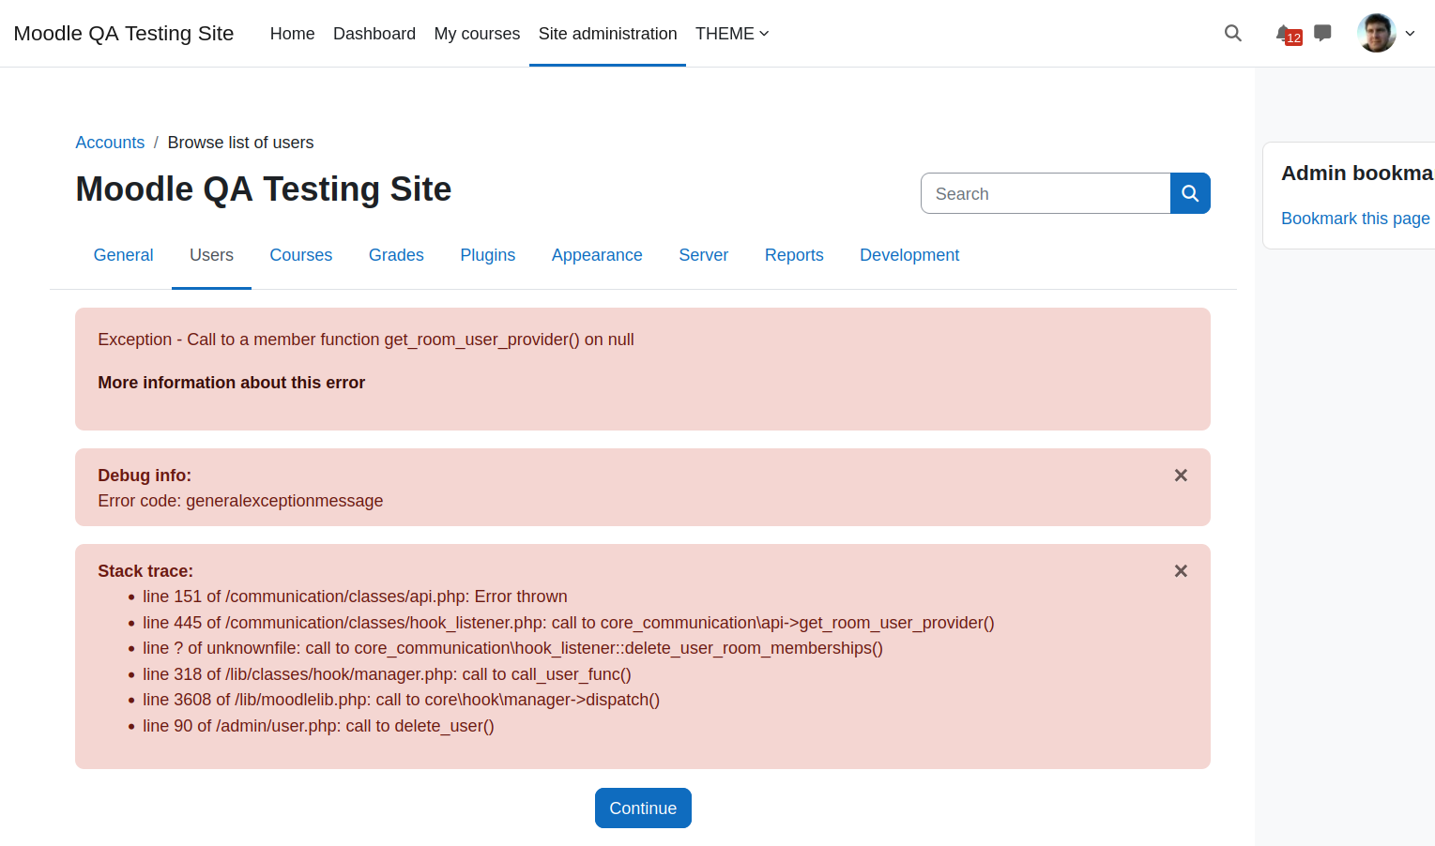1435x846 pixels.
Task: Click the line 318 hook/manager.php stack entry
Action: click(387, 674)
